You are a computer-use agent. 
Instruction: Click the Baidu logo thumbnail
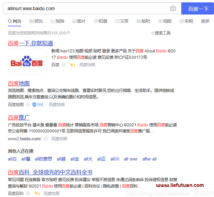(27, 61)
